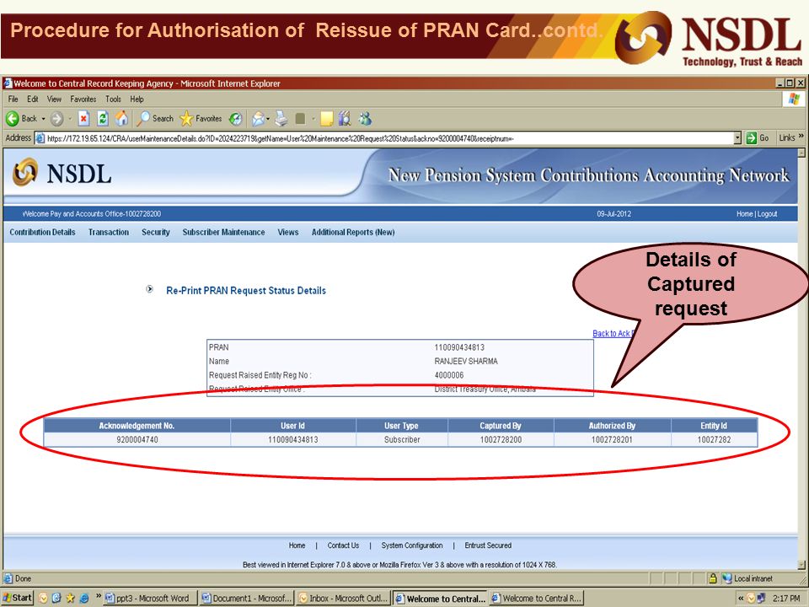Launch the Messenger people icon
This screenshot has width=809, height=607.
[x=365, y=119]
